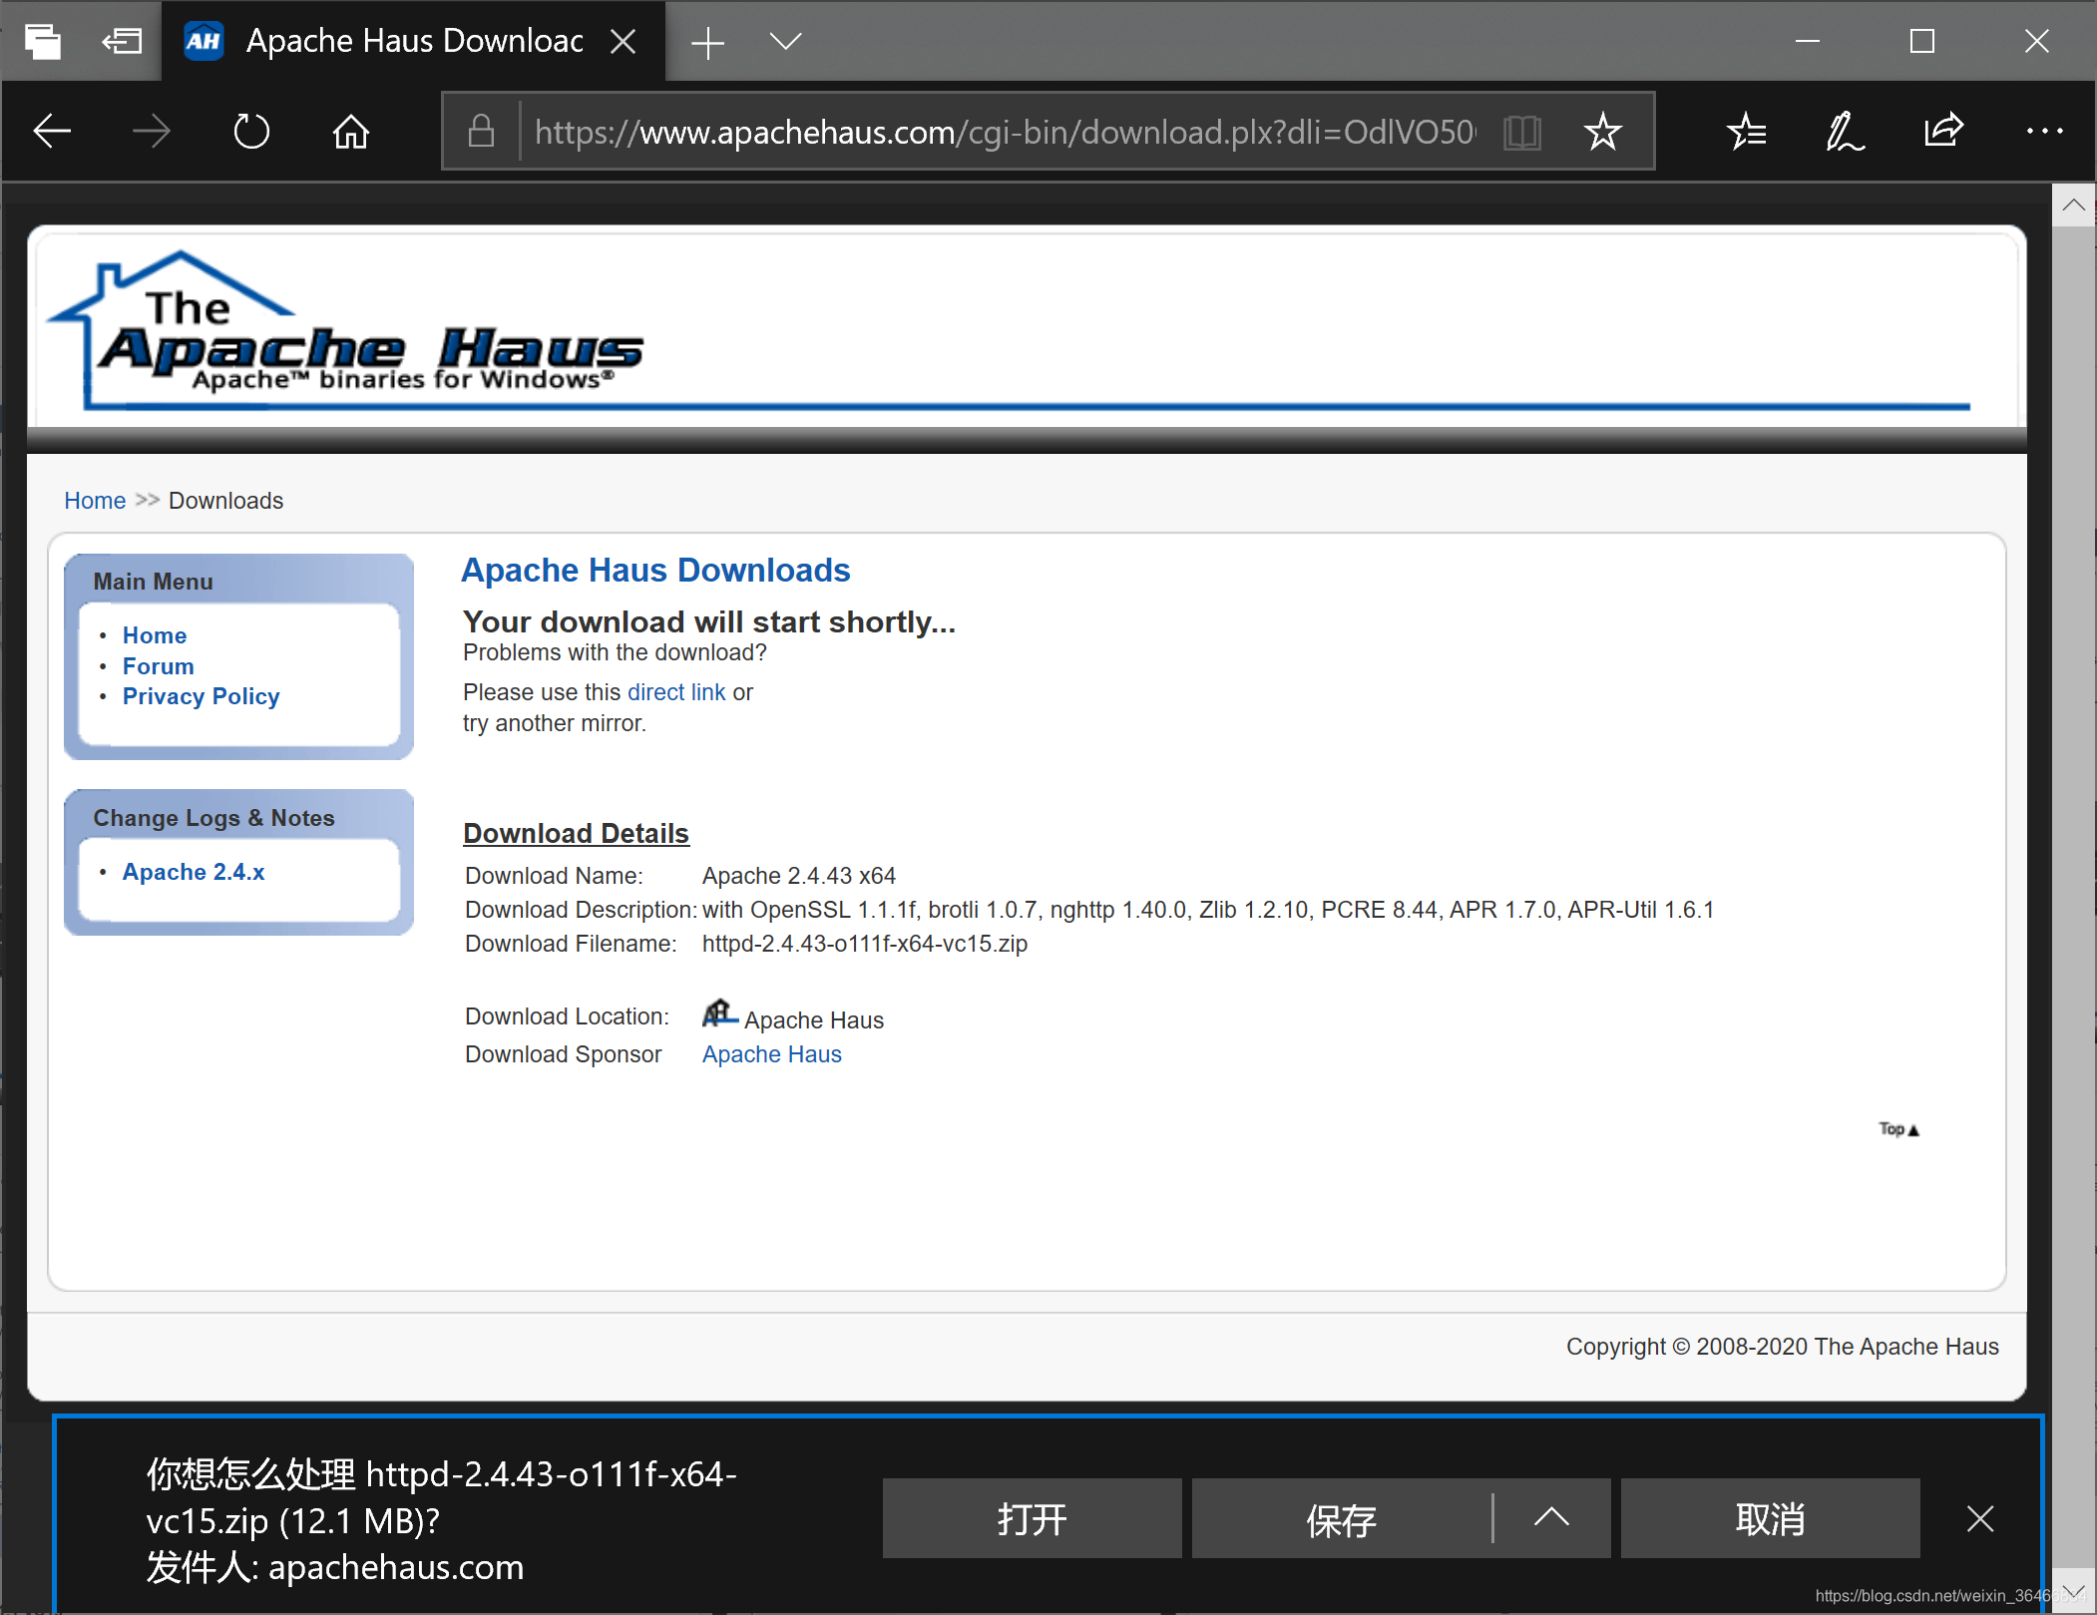Click the Top arrow link
The height and width of the screenshot is (1615, 2097).
pos(1898,1129)
